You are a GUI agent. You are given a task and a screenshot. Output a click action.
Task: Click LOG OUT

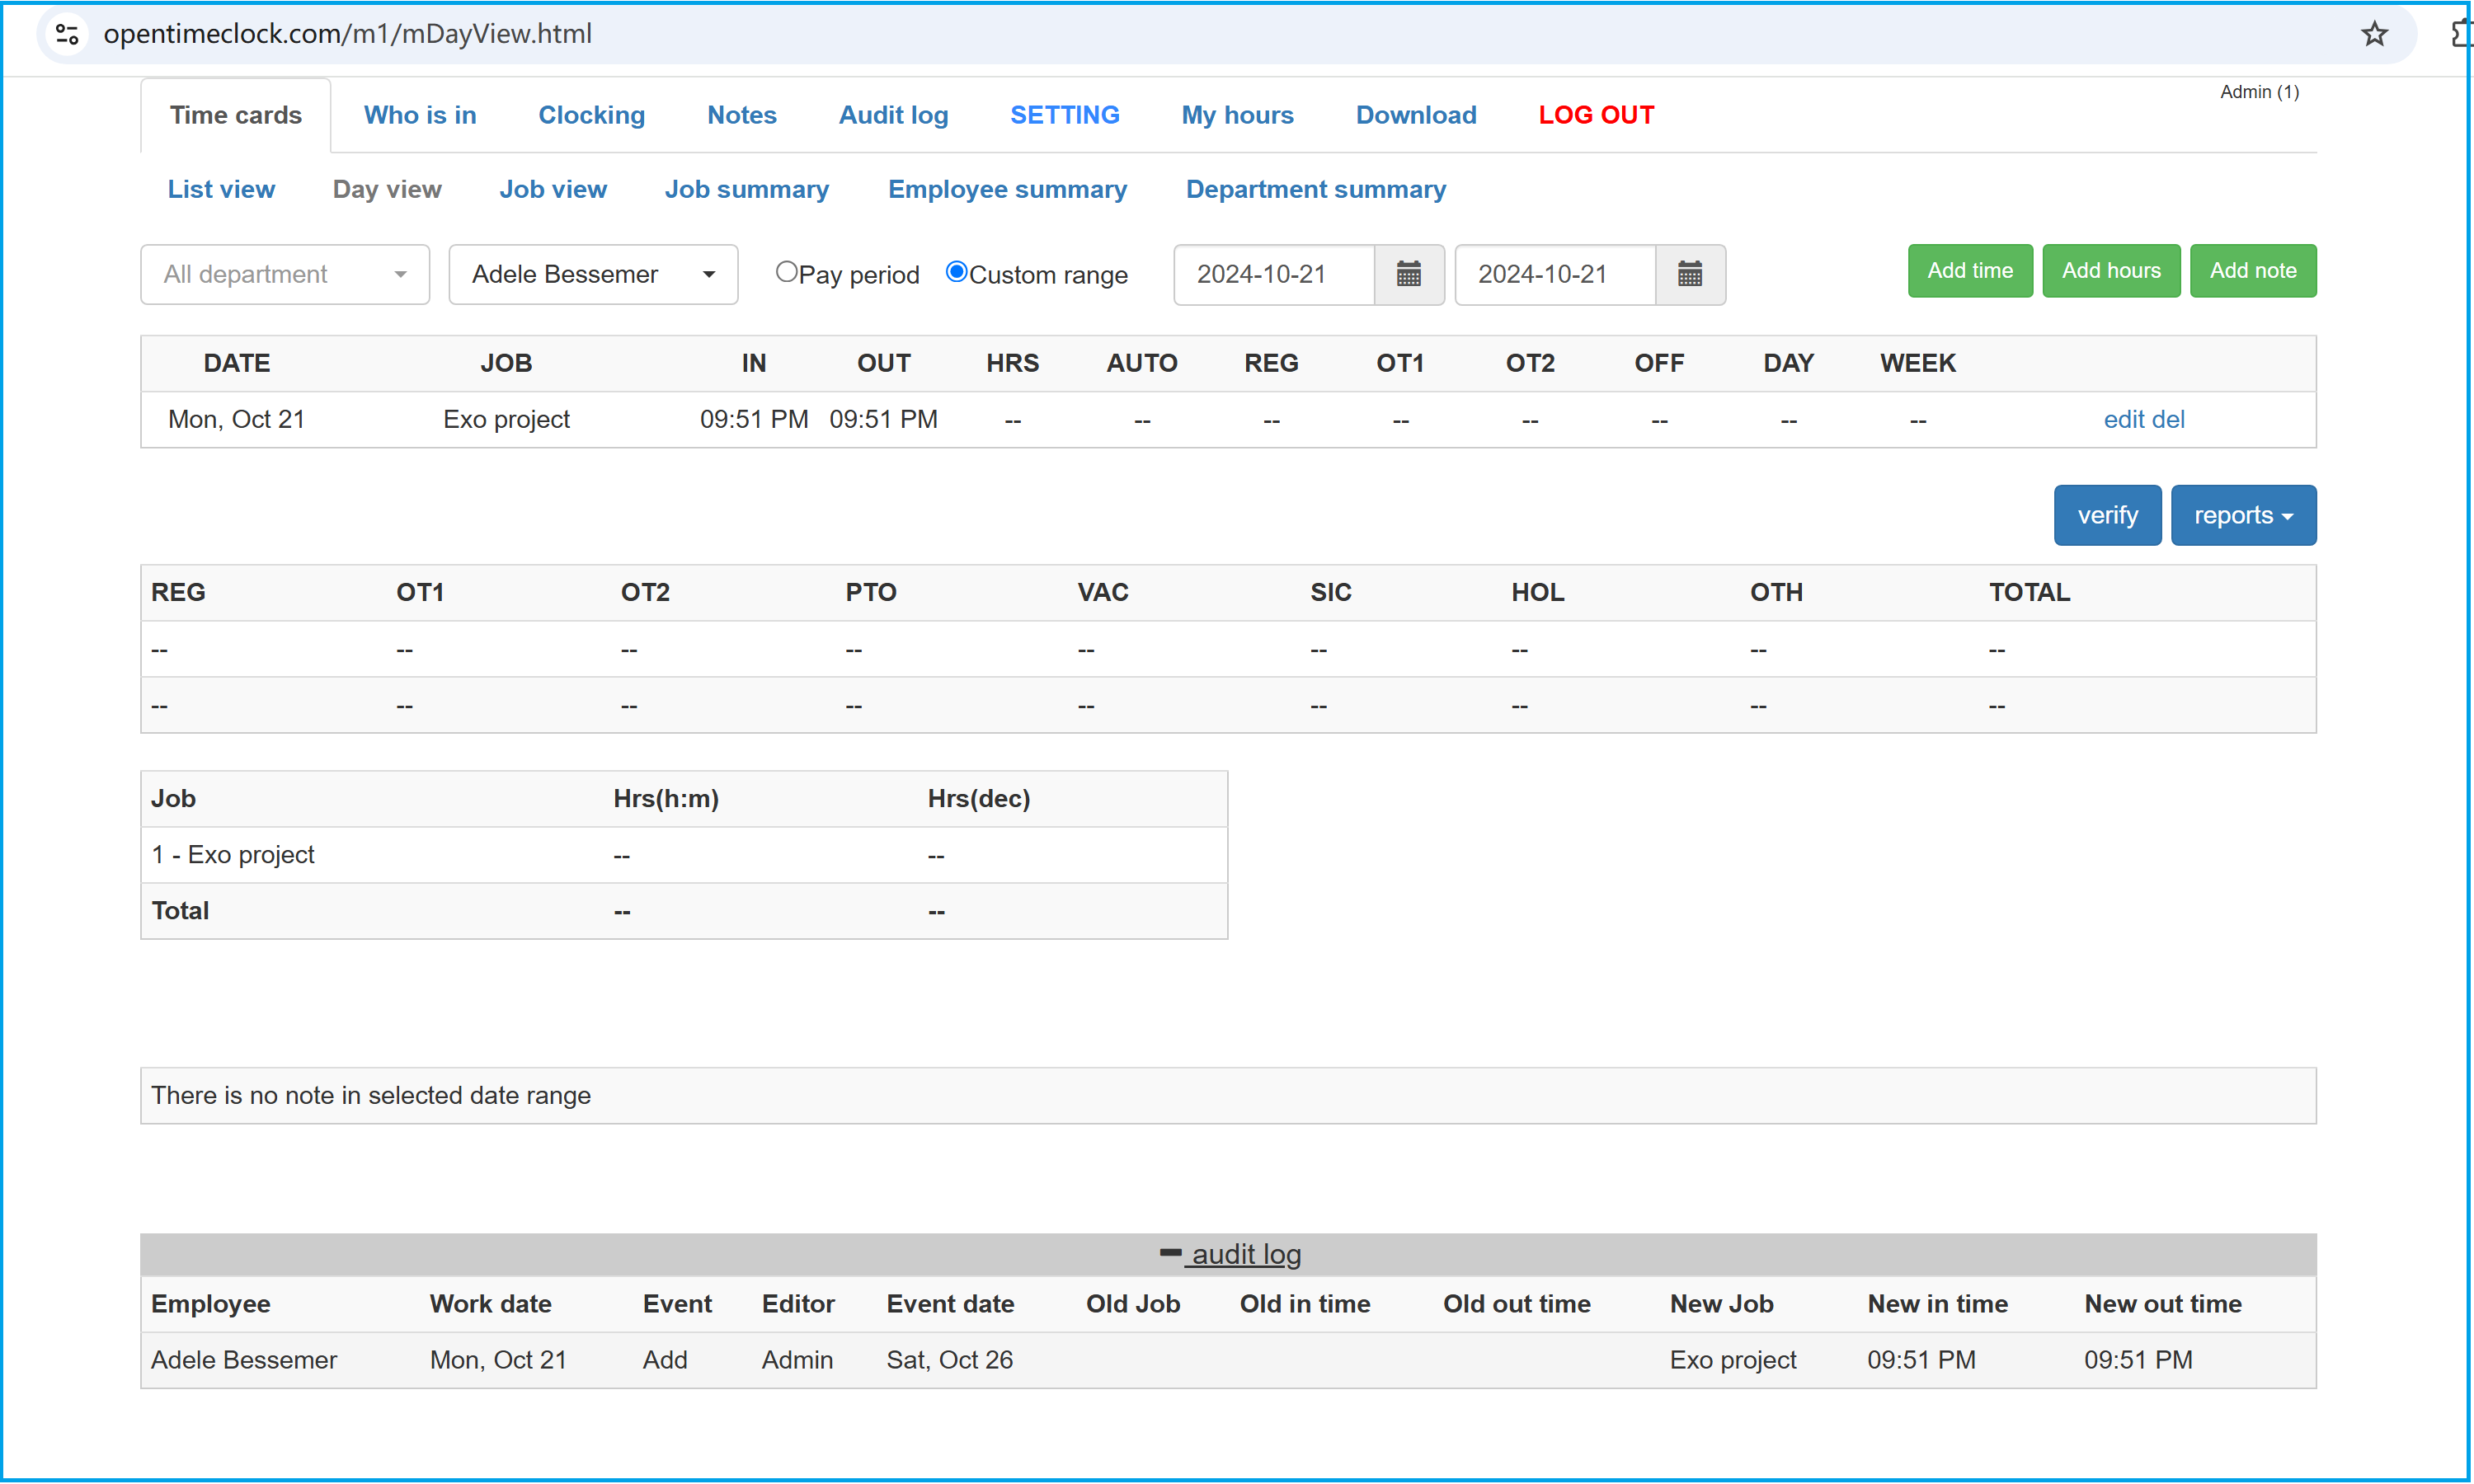point(1596,115)
